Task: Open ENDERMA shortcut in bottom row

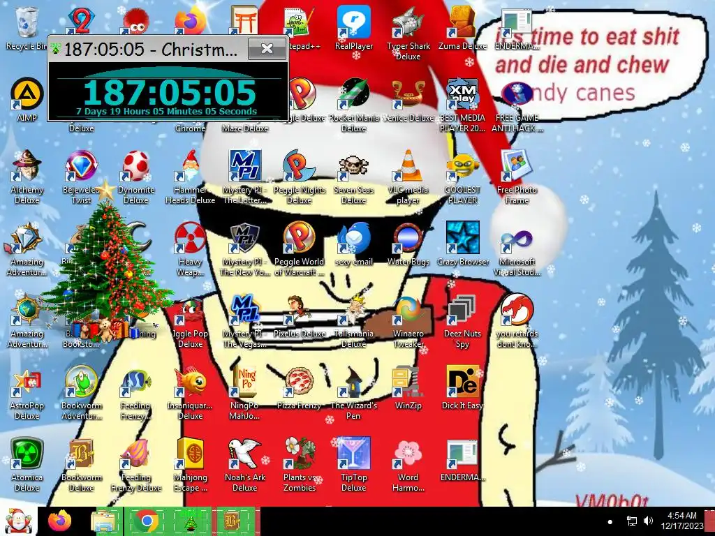Action: tap(462, 461)
